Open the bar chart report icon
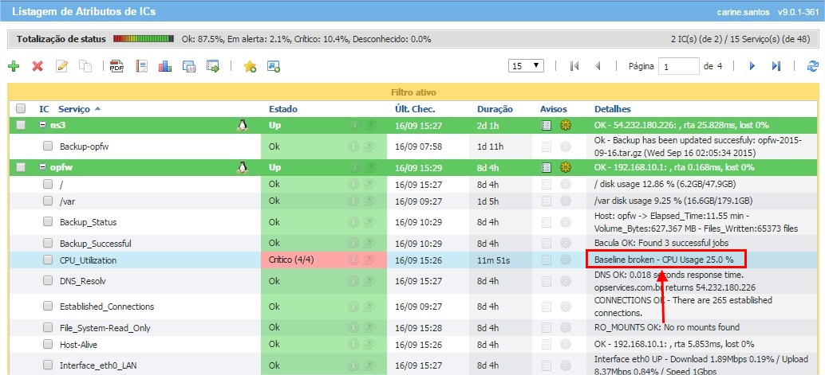This screenshot has width=825, height=375. (x=165, y=66)
